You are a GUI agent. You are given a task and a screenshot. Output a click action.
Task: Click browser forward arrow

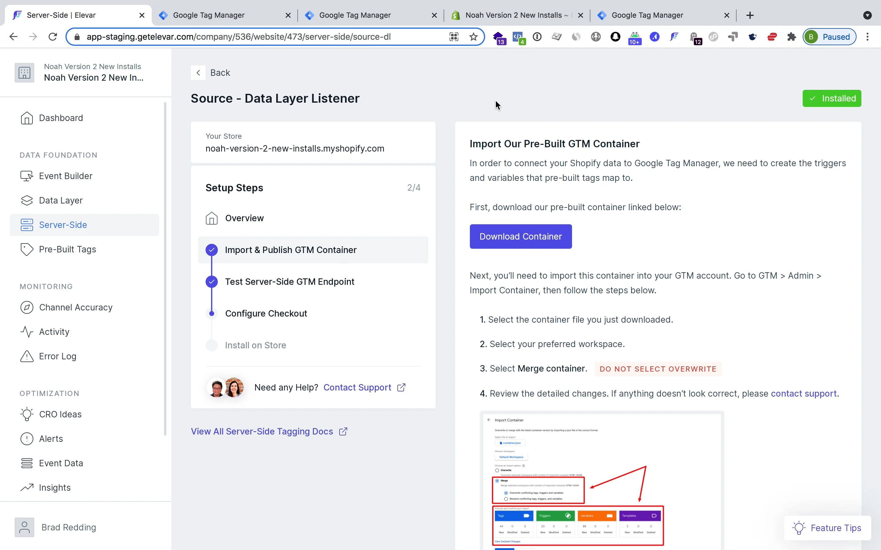point(33,37)
